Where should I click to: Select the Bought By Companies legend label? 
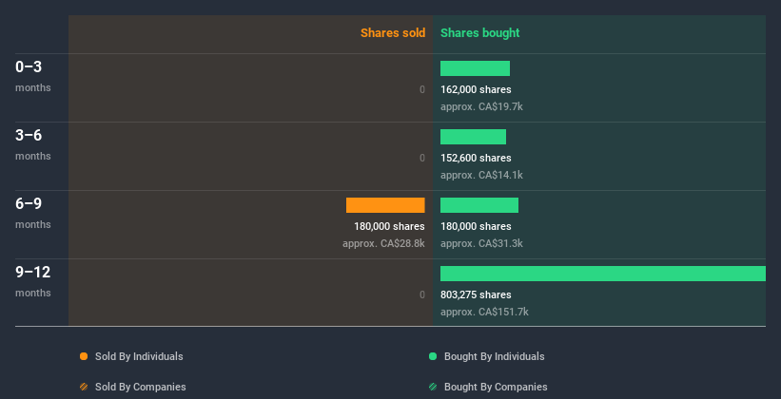(496, 387)
